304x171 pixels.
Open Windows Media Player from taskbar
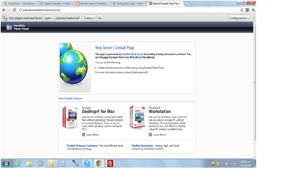[x=40, y=164]
